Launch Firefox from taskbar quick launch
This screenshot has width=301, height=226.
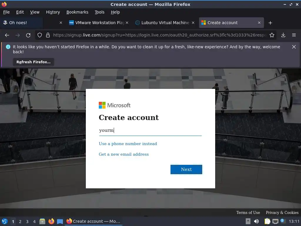click(x=51, y=221)
